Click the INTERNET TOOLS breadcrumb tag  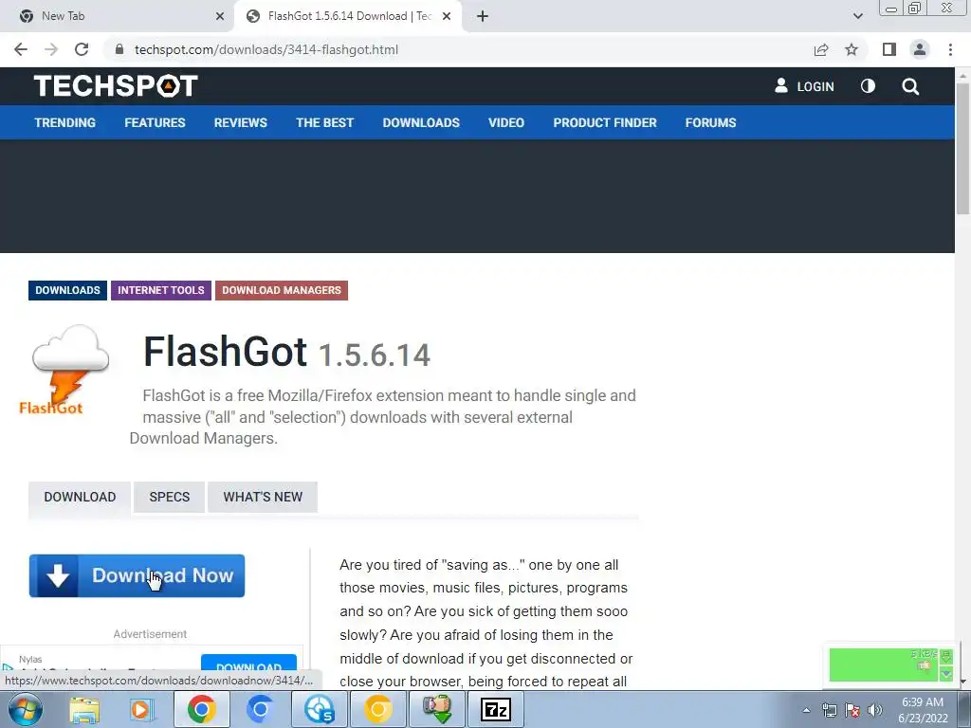tap(161, 290)
